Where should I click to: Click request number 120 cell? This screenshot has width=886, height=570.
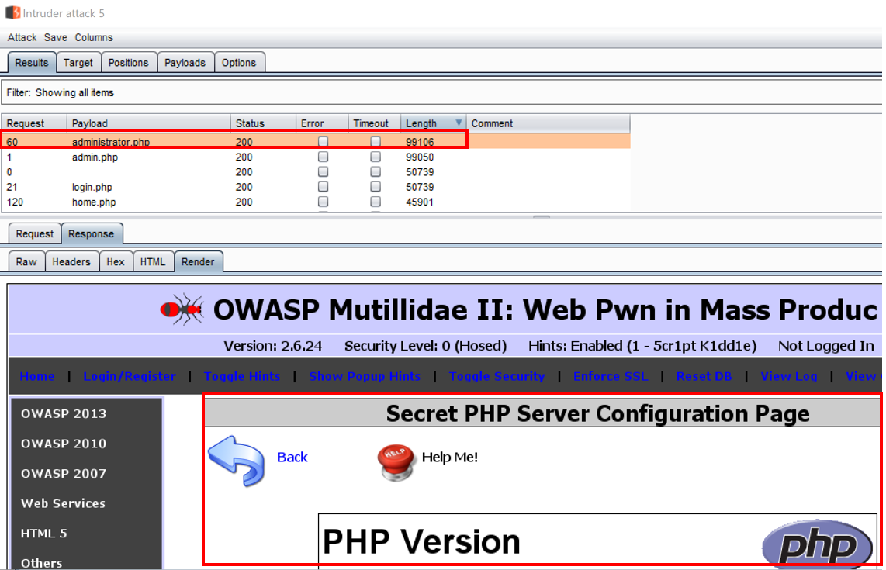coord(16,202)
